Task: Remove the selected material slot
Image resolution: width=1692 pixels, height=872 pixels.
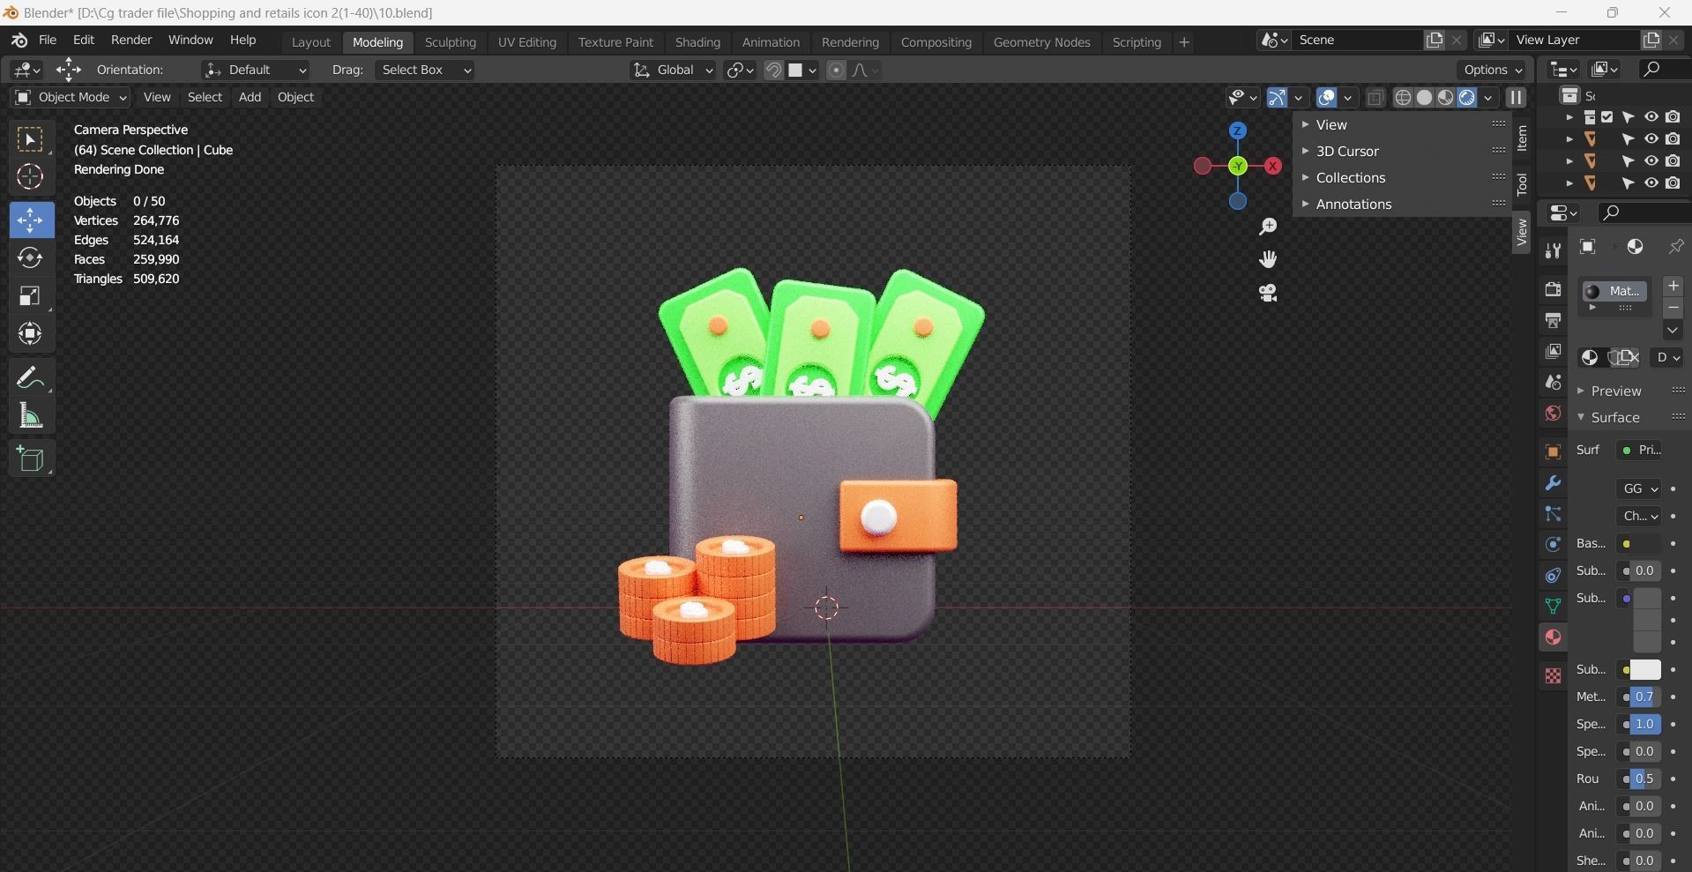Action: (1673, 308)
